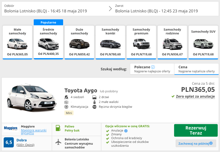Select the Samochody SUV category

[203, 42]
